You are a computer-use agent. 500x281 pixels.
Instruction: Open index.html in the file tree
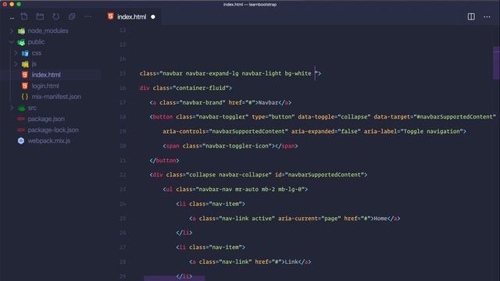point(46,75)
